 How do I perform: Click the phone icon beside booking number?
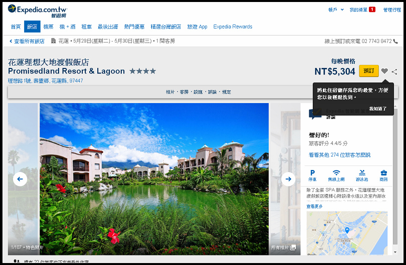tap(395, 41)
